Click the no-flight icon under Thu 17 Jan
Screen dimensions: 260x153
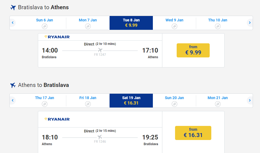45,104
